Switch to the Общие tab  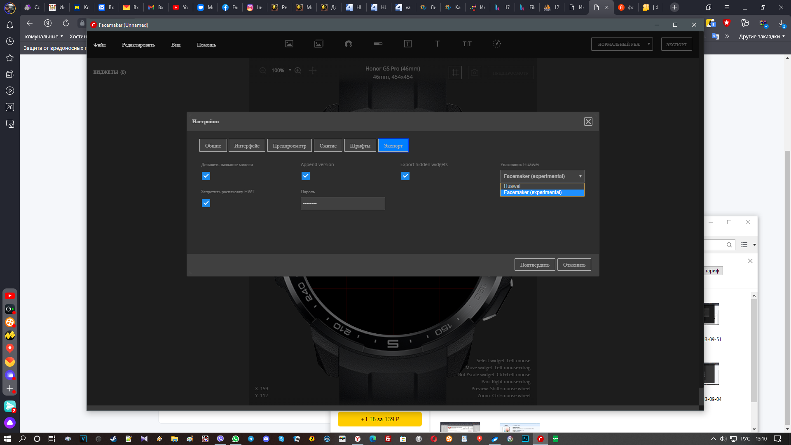[x=213, y=145]
